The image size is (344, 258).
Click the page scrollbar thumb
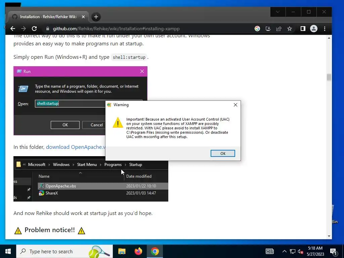tap(329, 77)
